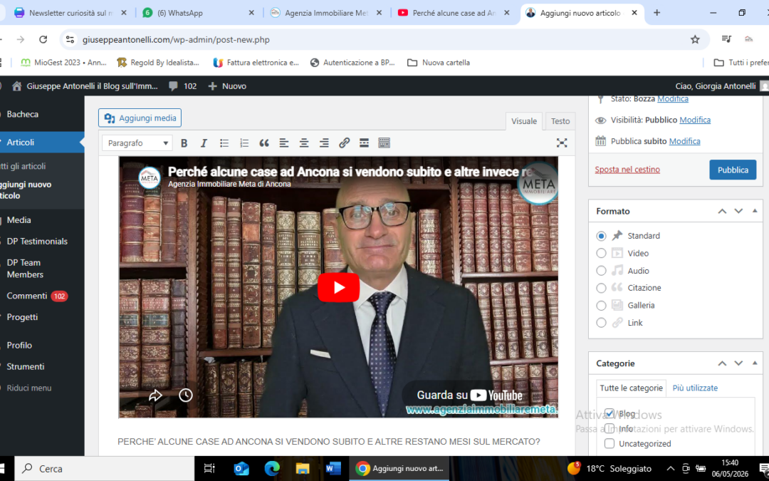Click the Aggiungi media button
This screenshot has width=769, height=481.
[x=140, y=118]
